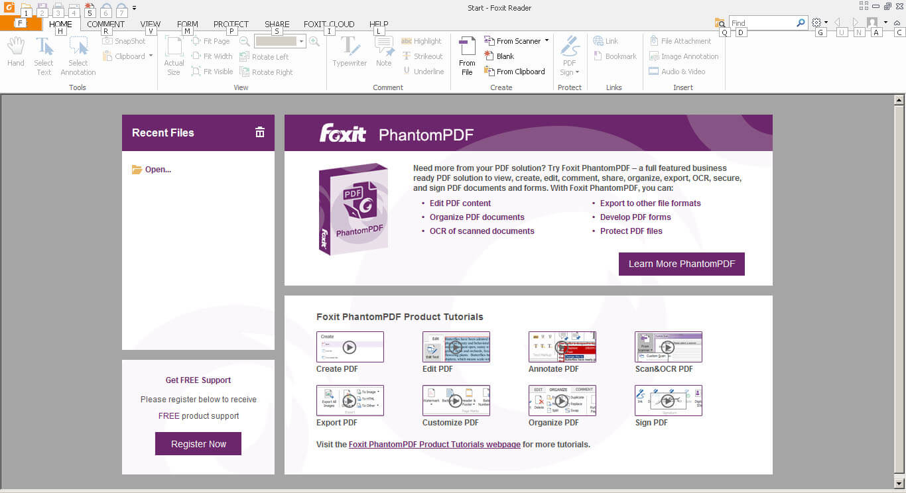Click the Register Now button
Viewport: 906px width, 493px height.
coord(198,444)
